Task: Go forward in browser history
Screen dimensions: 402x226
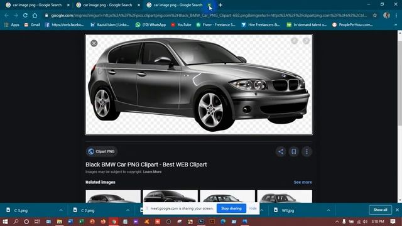Action: coord(16,15)
